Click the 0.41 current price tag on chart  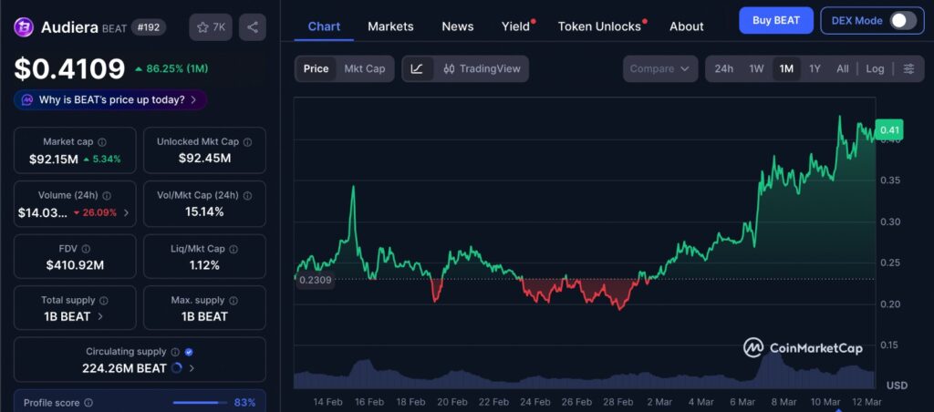888,129
